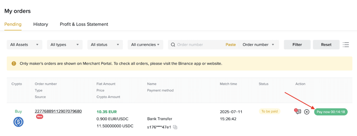The image size is (357, 136).
Task: Click the yellow warning info icon
Action: [x=14, y=63]
